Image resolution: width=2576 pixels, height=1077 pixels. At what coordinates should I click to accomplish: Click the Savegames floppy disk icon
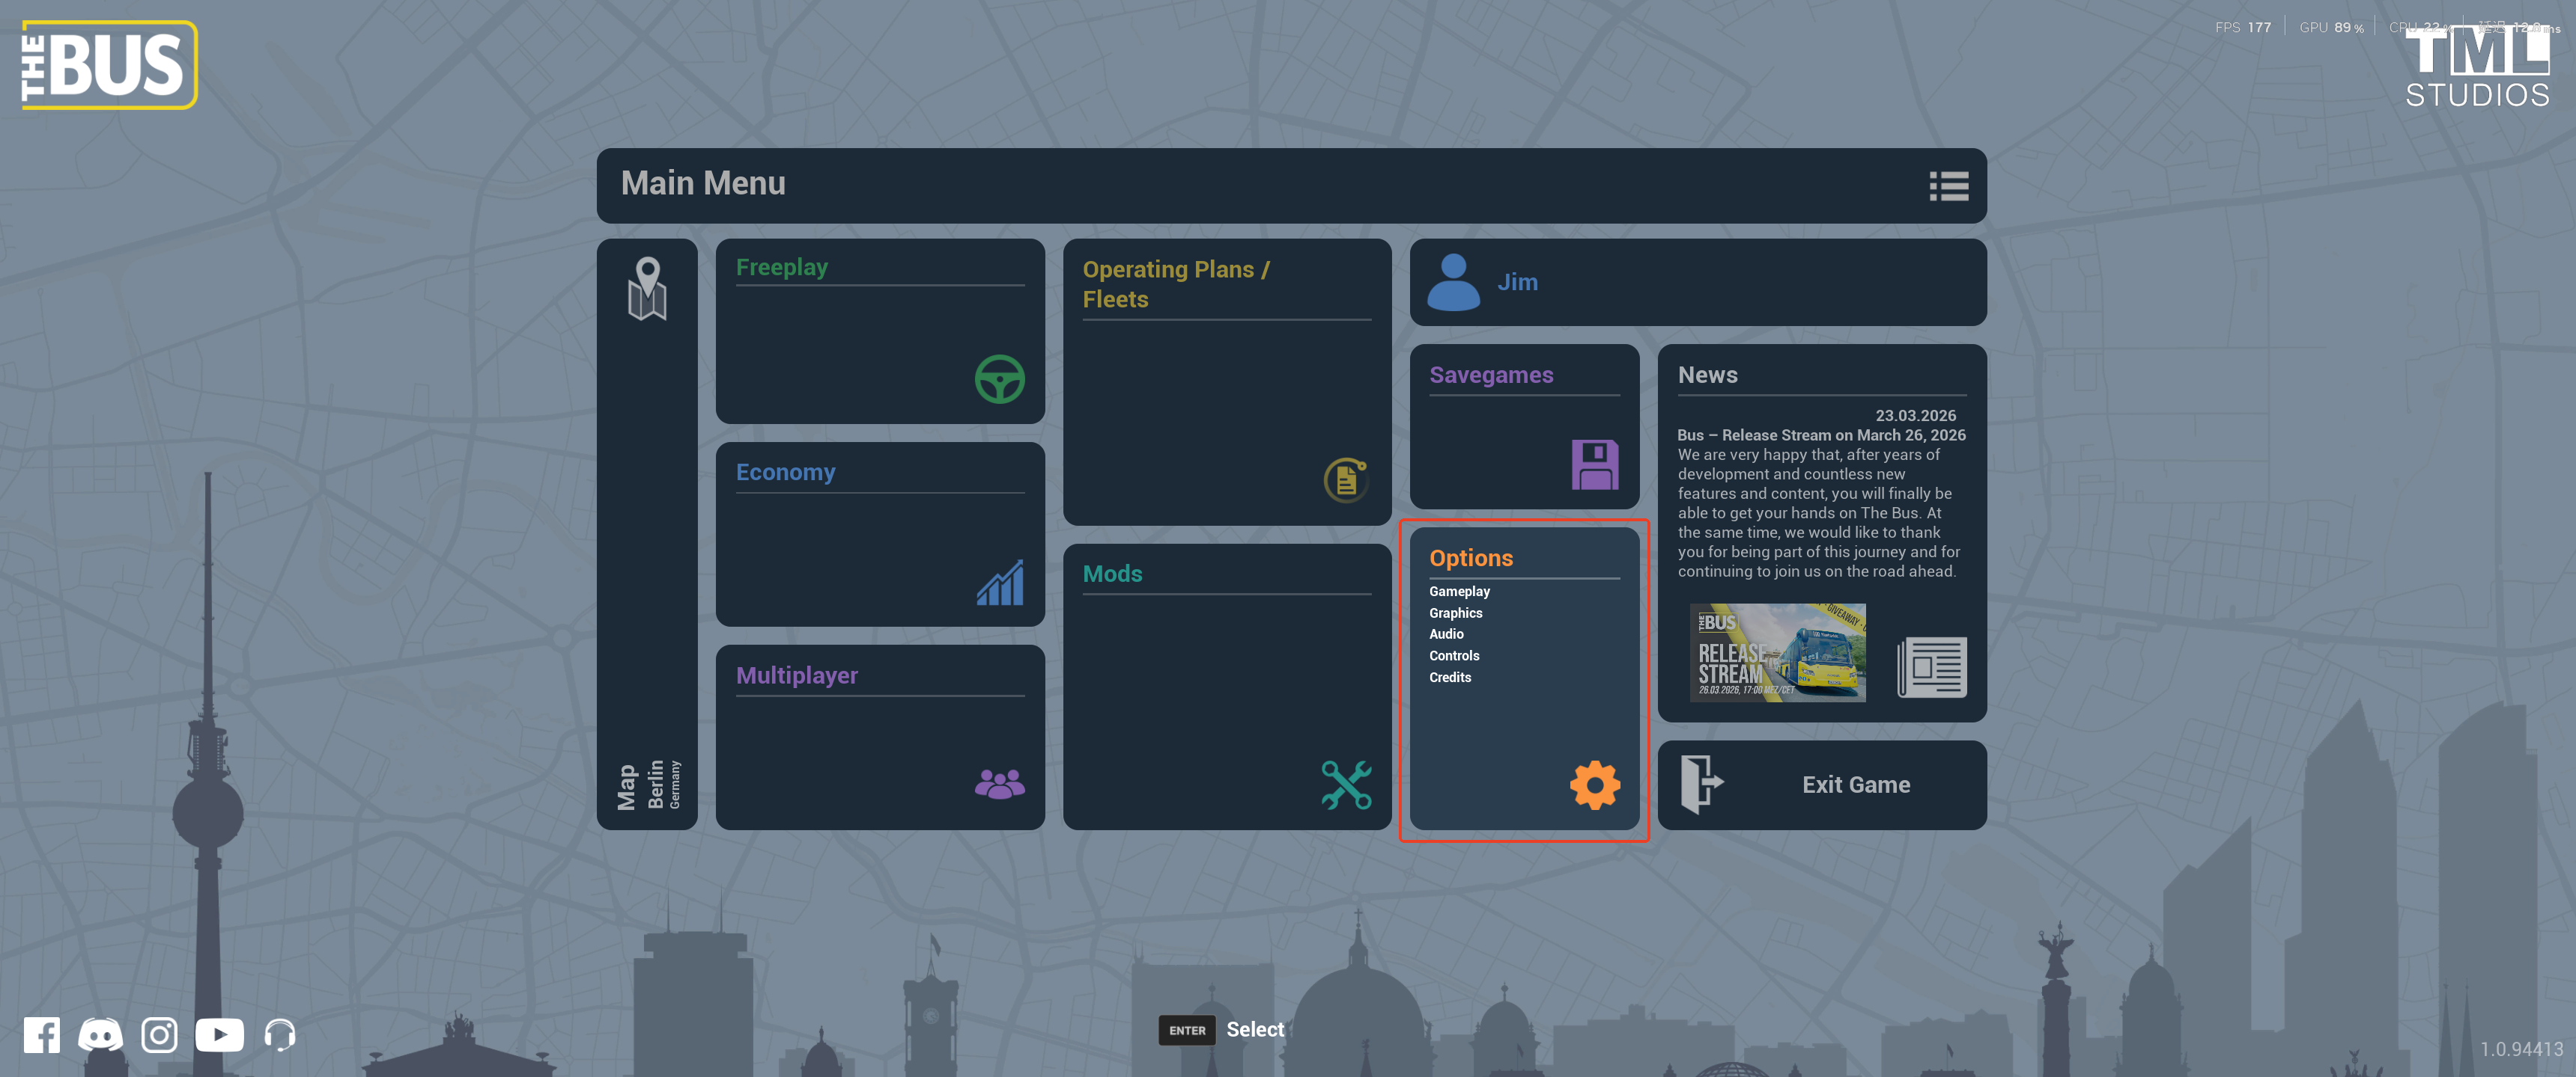(1594, 464)
